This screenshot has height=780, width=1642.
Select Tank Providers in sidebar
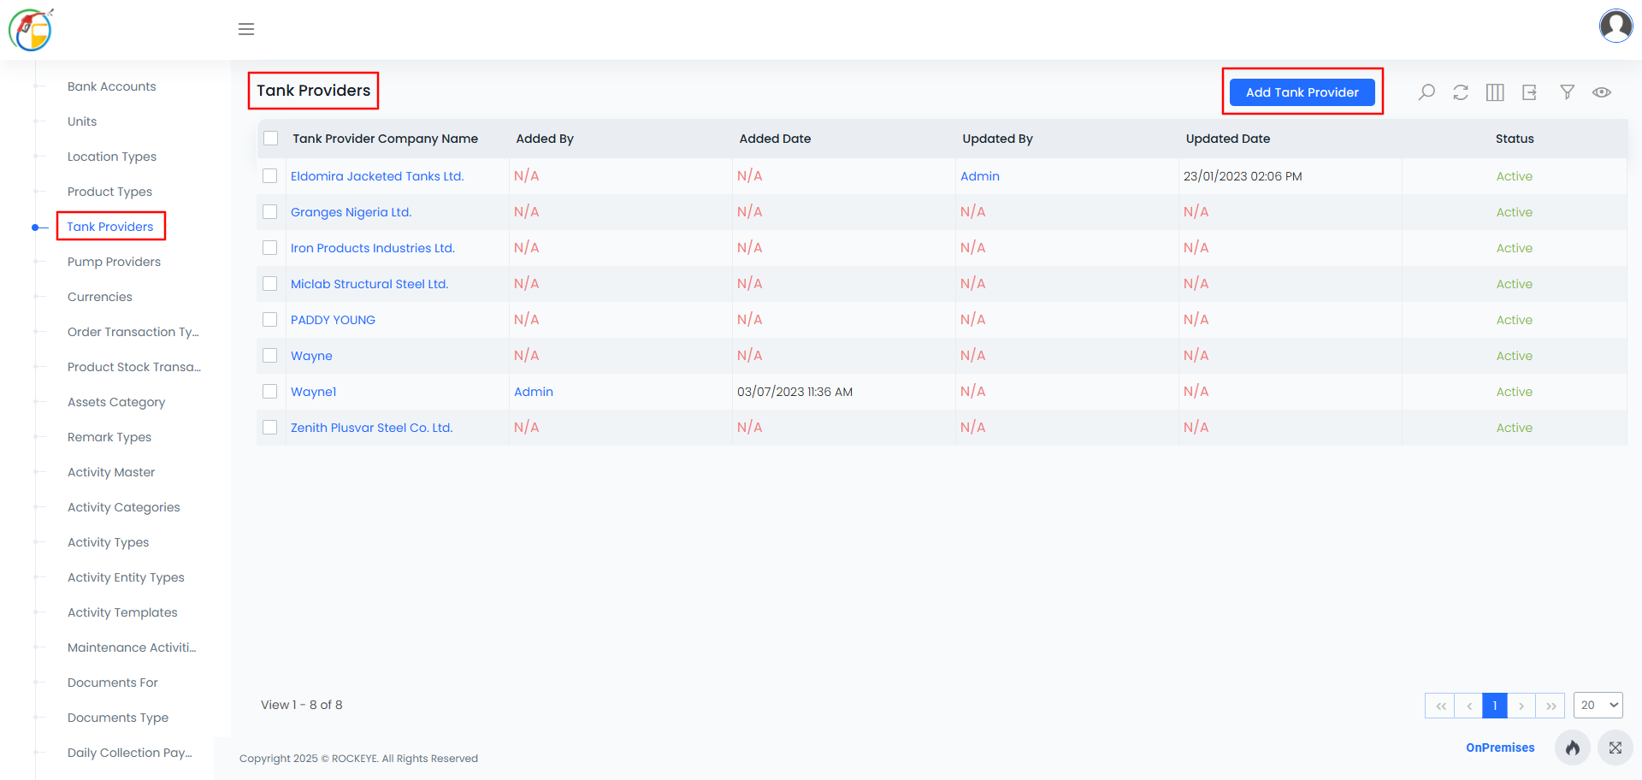pyautogui.click(x=110, y=227)
